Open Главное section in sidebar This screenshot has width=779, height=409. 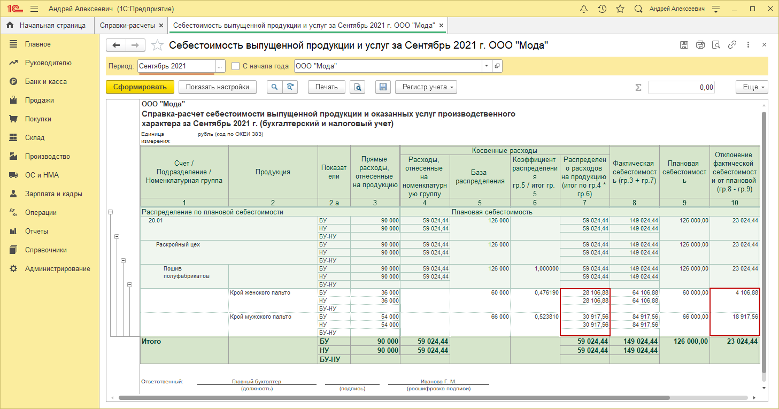37,44
